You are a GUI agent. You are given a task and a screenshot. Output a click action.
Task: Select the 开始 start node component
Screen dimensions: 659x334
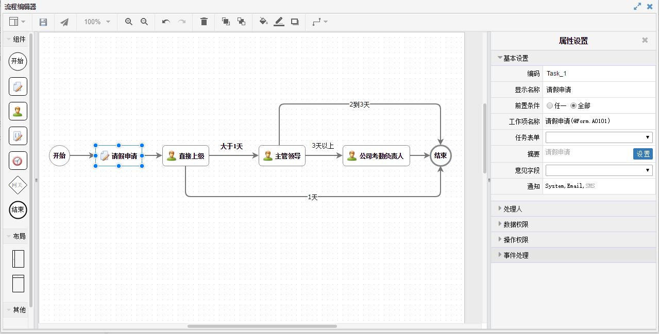[18, 61]
